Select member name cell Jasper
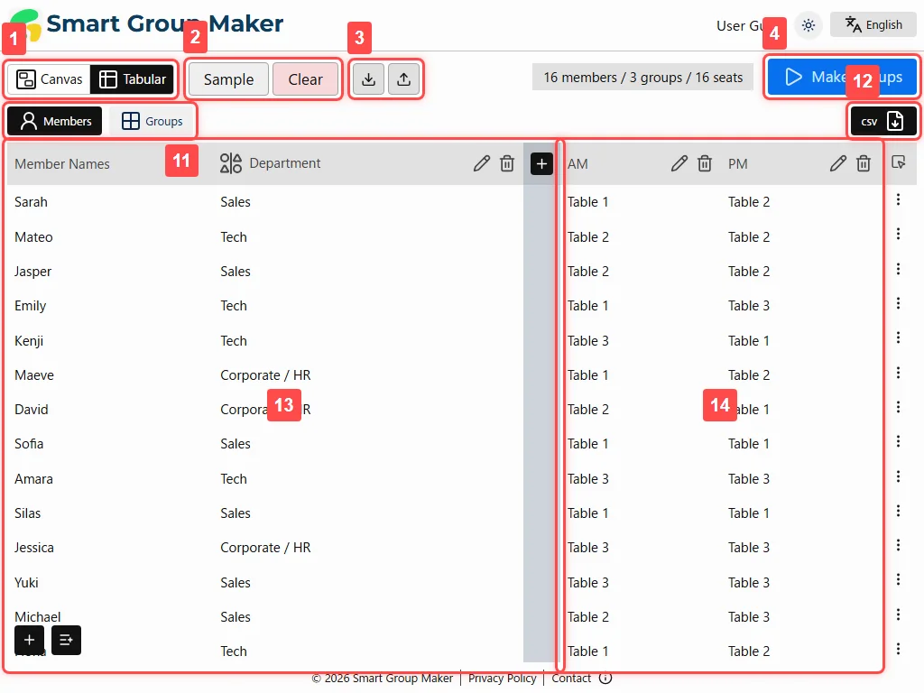Viewport: 924px width, 693px height. 33,272
